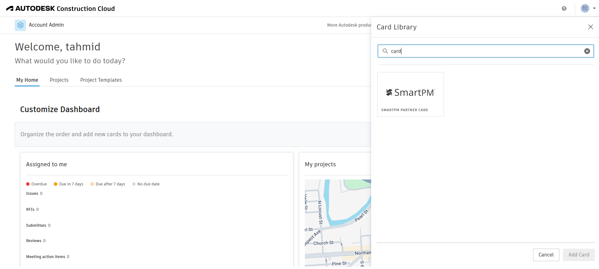Open the Account Admin product label

pos(46,25)
